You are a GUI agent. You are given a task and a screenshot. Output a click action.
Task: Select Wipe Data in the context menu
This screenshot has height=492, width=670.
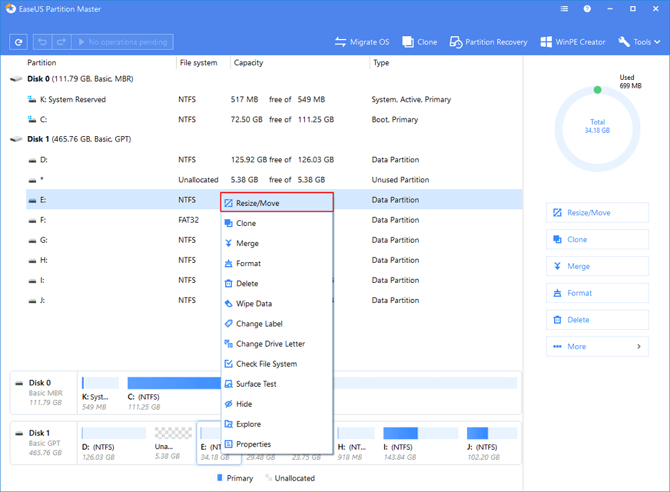(x=254, y=304)
